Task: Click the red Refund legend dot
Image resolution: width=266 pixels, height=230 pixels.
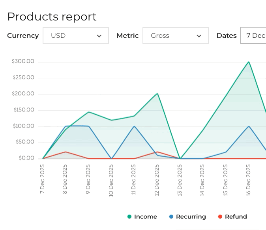Action: tap(220, 217)
